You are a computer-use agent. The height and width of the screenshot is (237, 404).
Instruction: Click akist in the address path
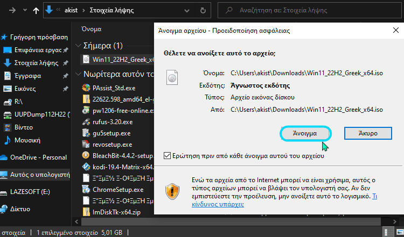(x=71, y=10)
